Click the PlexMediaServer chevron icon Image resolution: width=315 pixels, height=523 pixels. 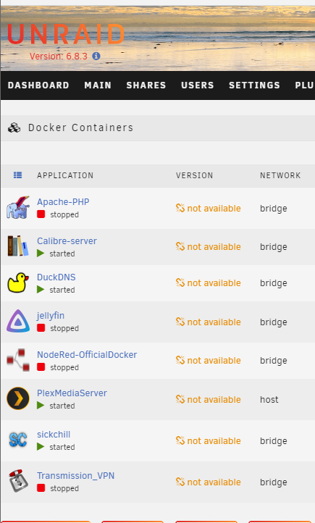click(18, 398)
